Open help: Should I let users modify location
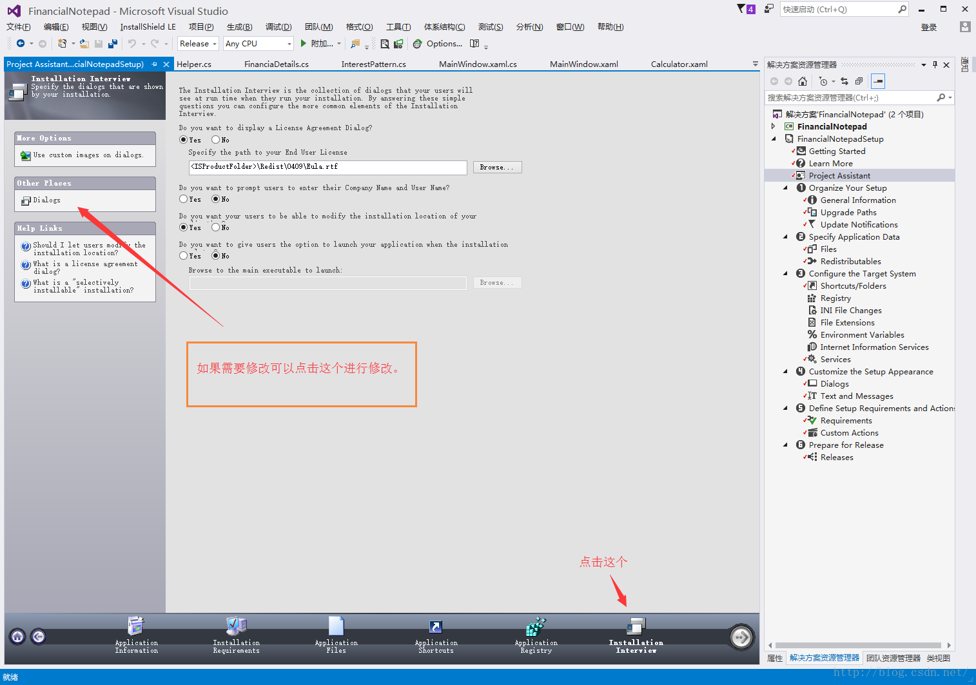 pyautogui.click(x=89, y=249)
